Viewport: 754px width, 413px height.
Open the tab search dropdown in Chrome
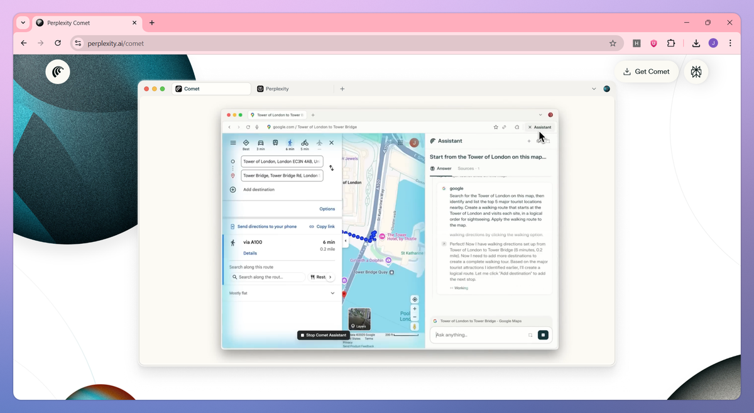[23, 23]
